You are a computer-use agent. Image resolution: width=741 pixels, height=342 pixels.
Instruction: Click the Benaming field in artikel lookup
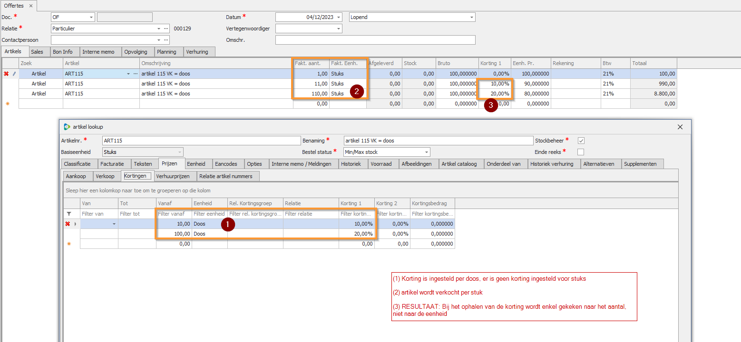tap(439, 141)
